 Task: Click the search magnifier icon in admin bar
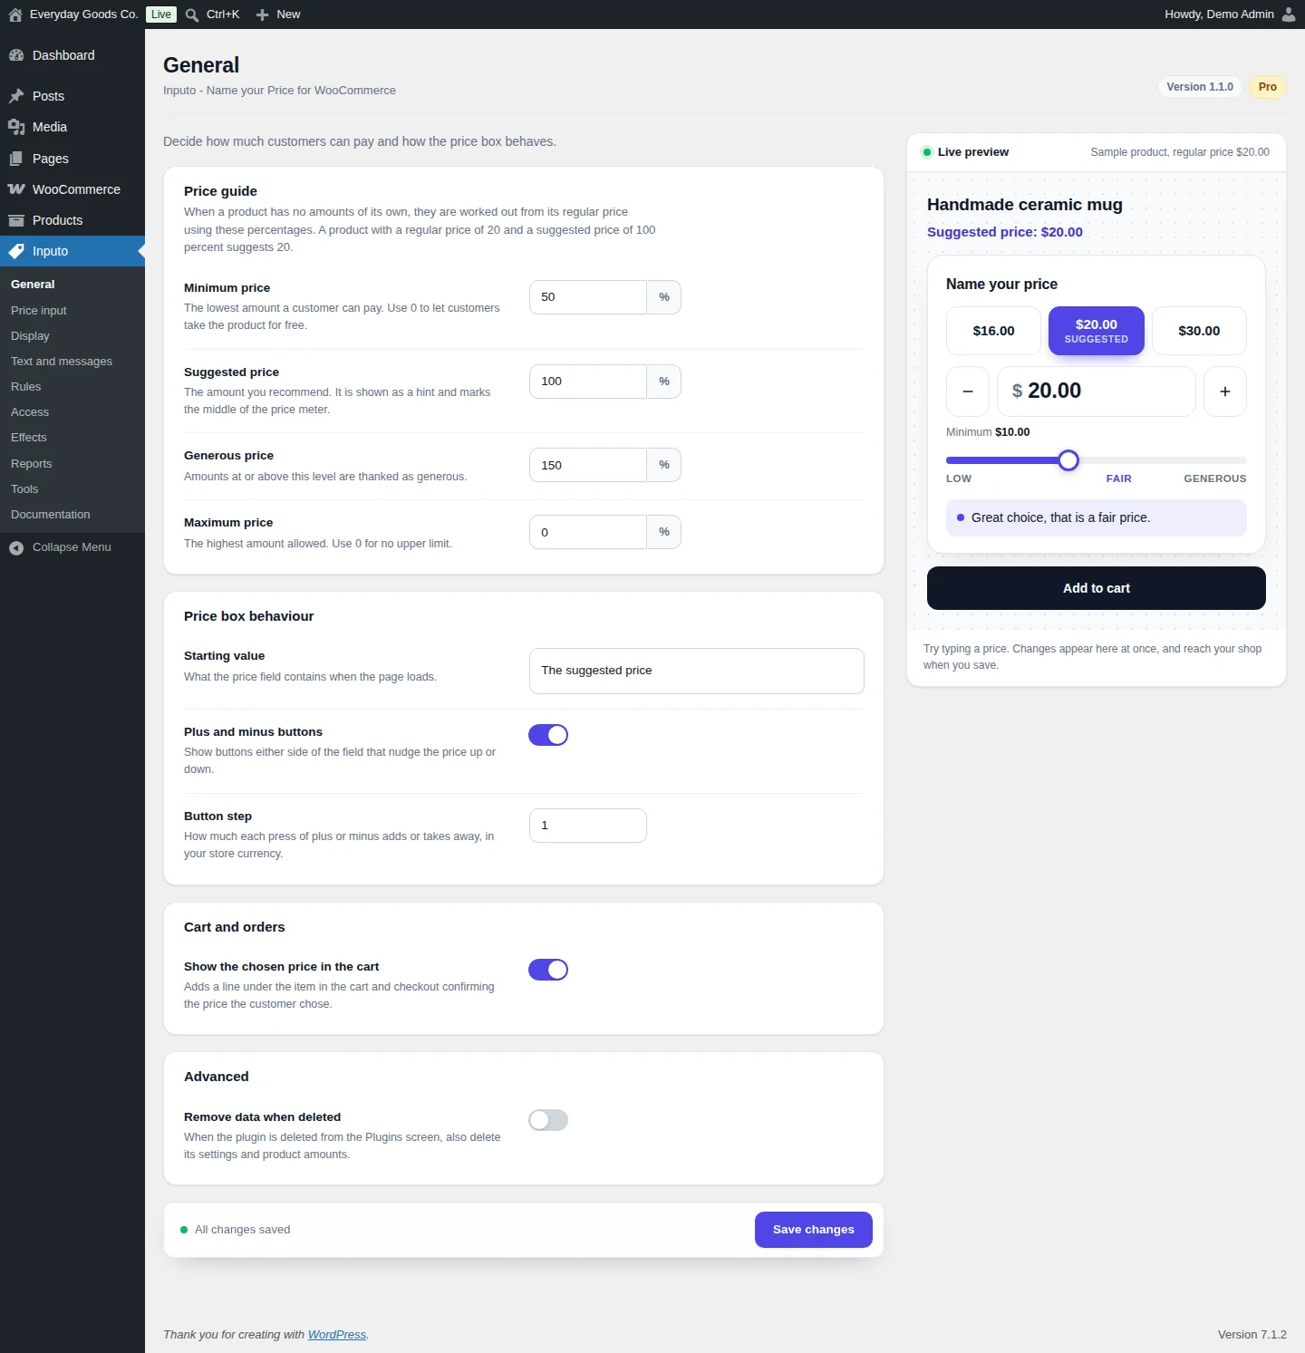192,14
